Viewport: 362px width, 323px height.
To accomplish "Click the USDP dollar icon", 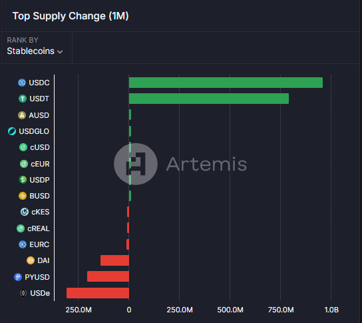I will coord(23,180).
